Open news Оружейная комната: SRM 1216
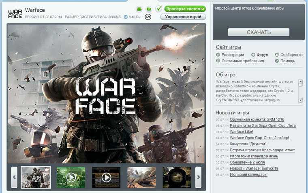The height and width of the screenshot is (193, 308). pyautogui.click(x=257, y=119)
